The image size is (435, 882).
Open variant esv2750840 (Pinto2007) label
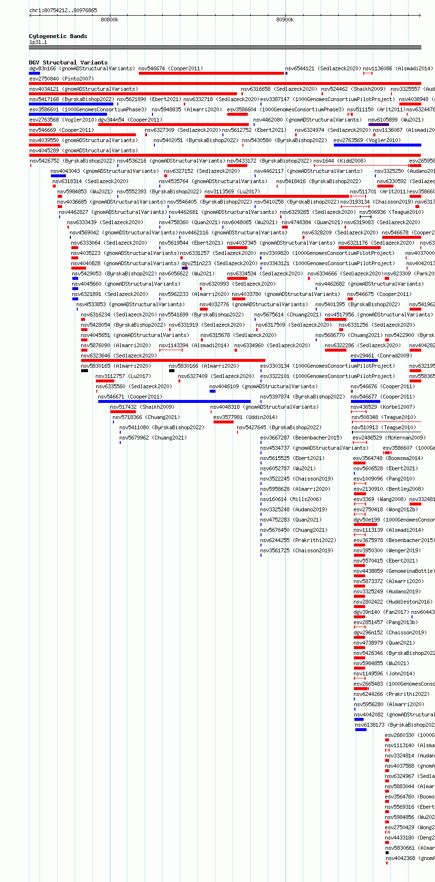[62, 79]
